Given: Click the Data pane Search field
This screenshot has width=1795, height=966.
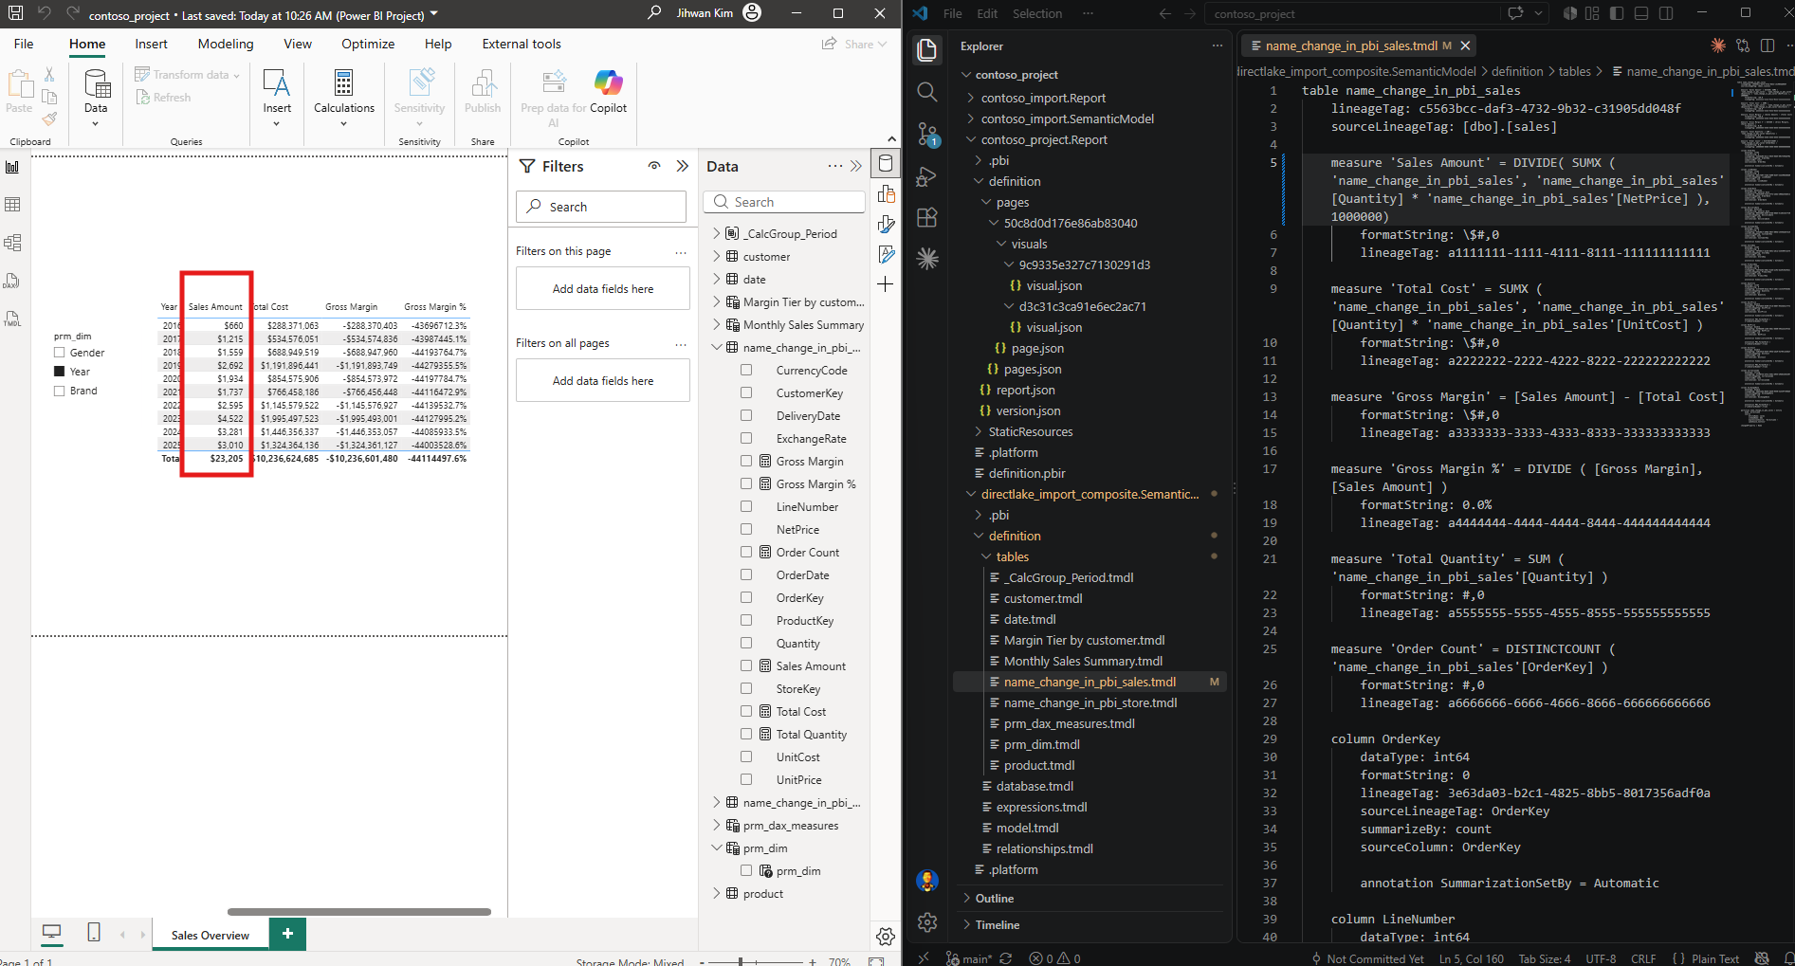Looking at the screenshot, I should tap(784, 202).
